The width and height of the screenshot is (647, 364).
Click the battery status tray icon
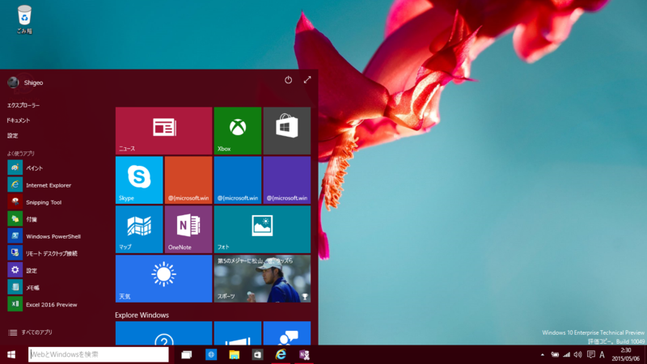click(x=555, y=354)
